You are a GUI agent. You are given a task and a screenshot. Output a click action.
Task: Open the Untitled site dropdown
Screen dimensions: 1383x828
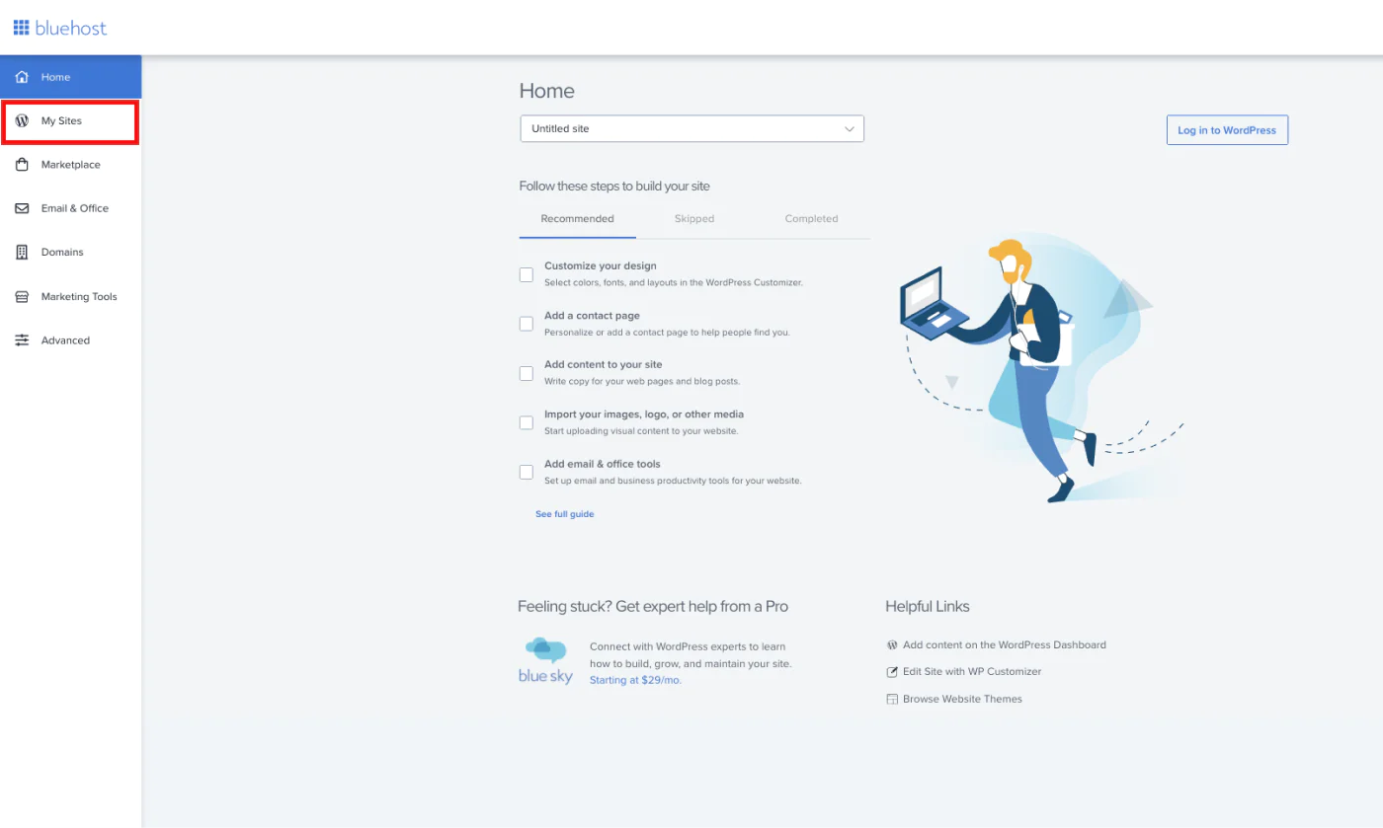[x=691, y=128]
